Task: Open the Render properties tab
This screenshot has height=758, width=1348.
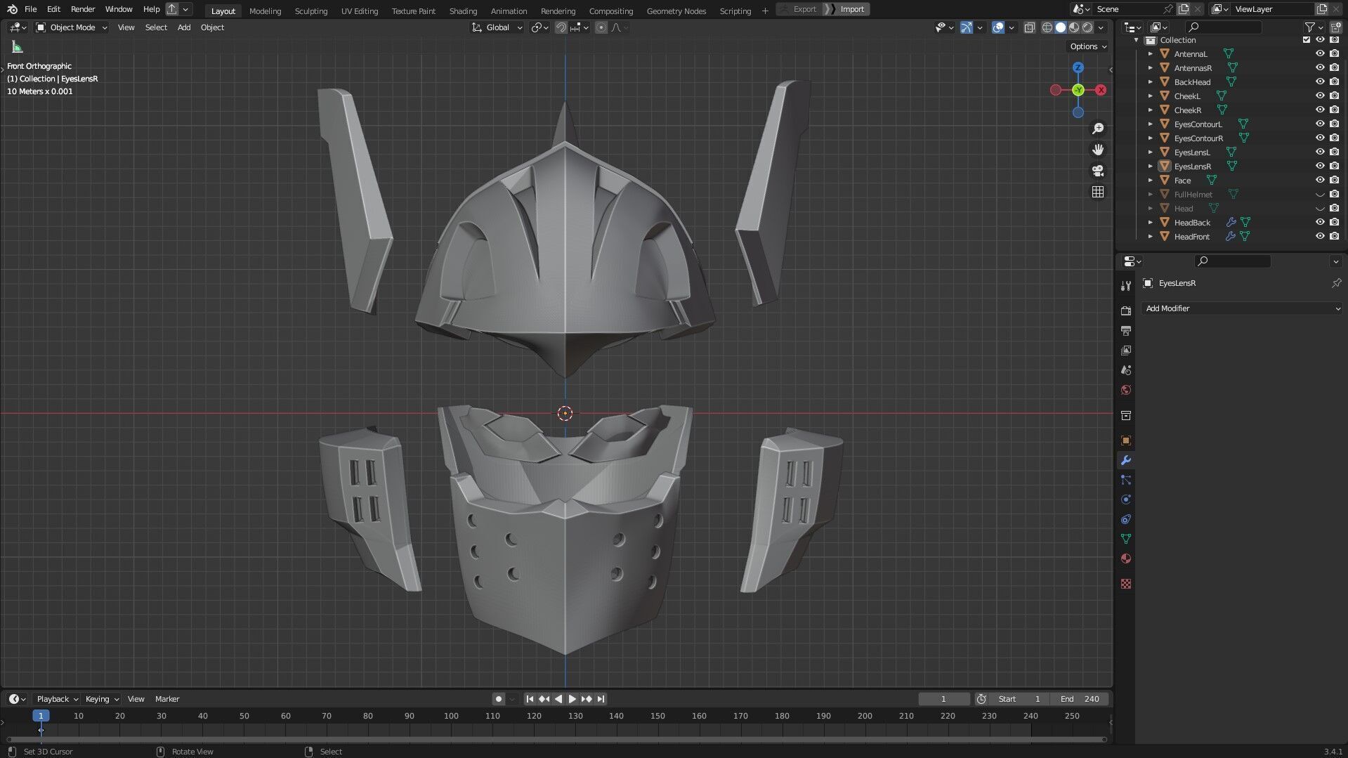Action: pyautogui.click(x=1126, y=311)
